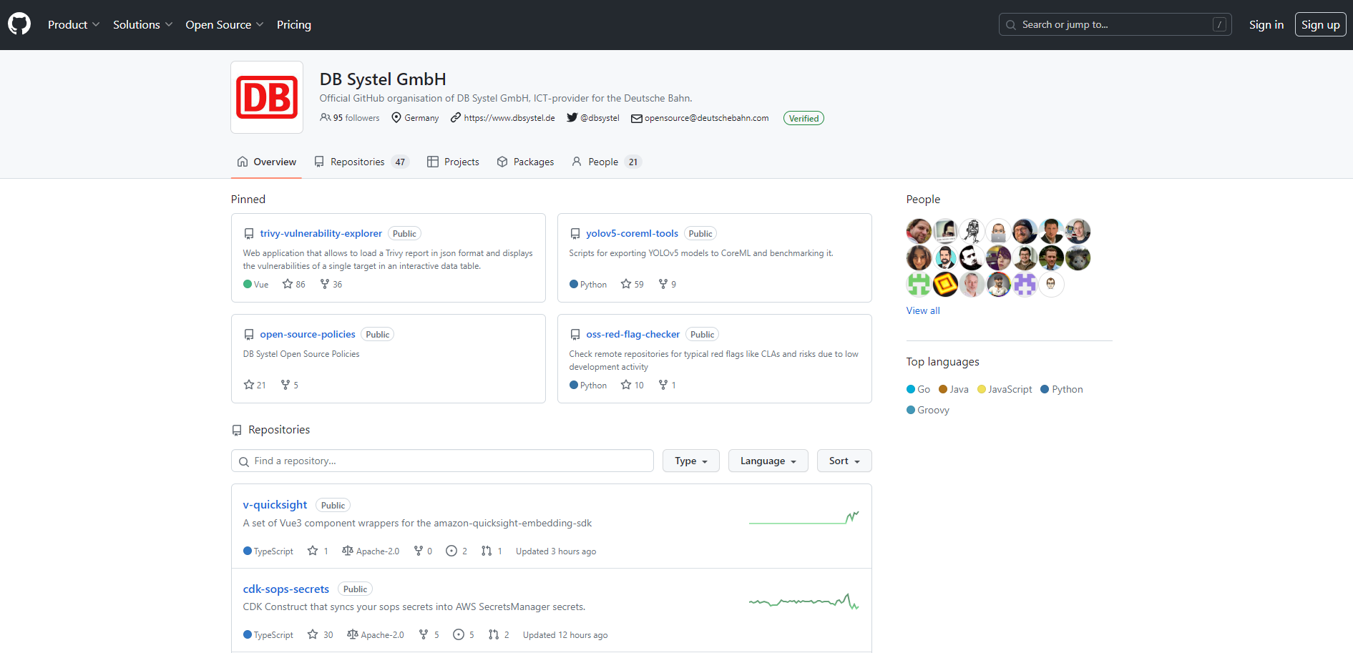1353x653 pixels.
Task: Expand the Product menu
Action: (74, 24)
